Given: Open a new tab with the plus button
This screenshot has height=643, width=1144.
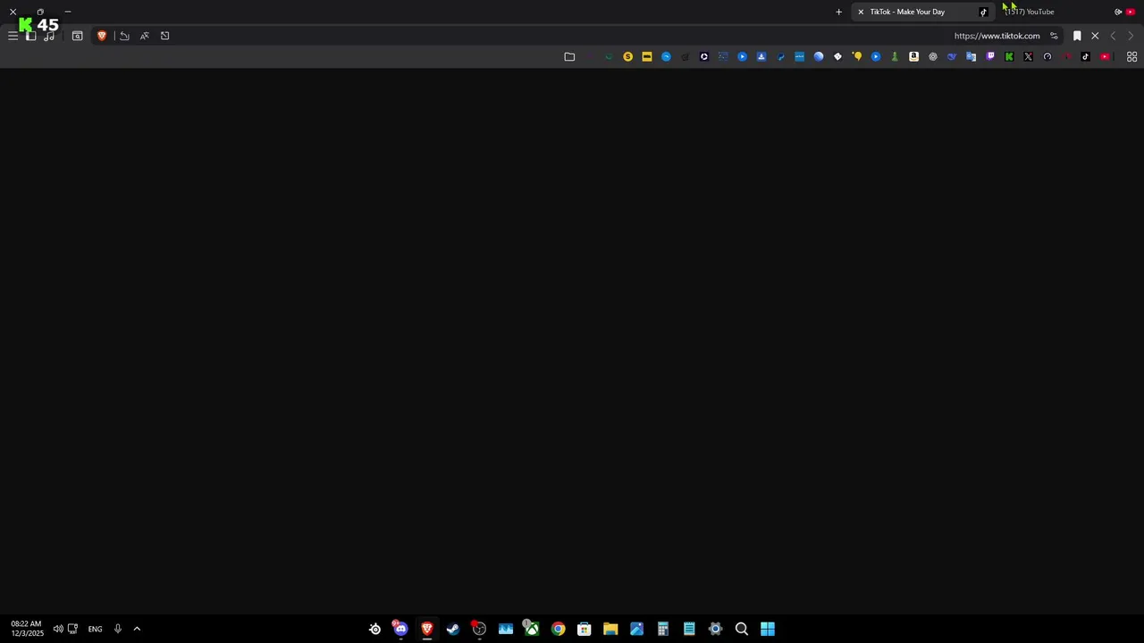Looking at the screenshot, I should pyautogui.click(x=838, y=12).
